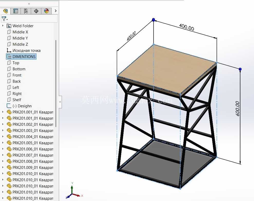
Task: Click the PRK201.007_01 Квадрат label
Action: click(33, 155)
